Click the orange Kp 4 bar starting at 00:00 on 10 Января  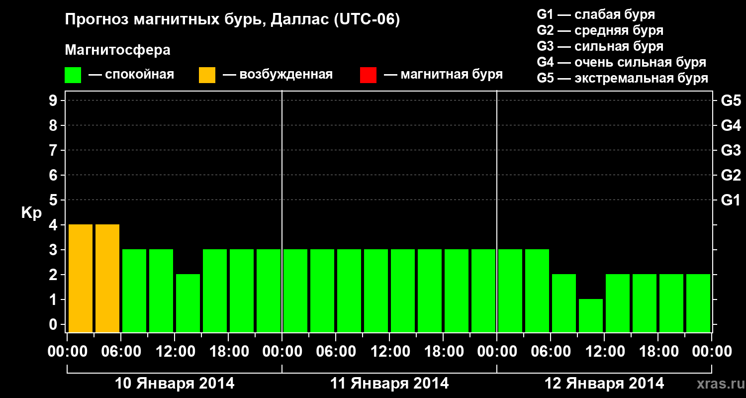pyautogui.click(x=81, y=278)
